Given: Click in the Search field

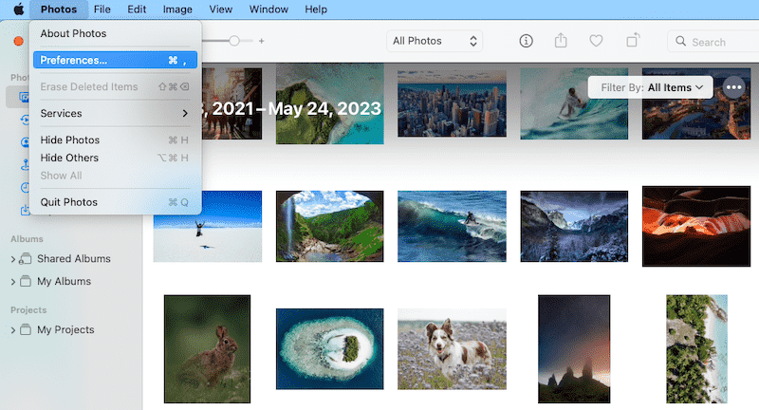Looking at the screenshot, I should tap(716, 42).
